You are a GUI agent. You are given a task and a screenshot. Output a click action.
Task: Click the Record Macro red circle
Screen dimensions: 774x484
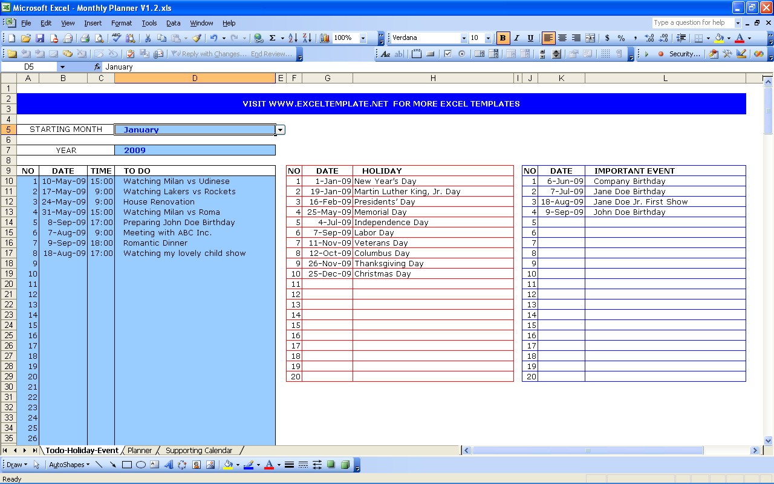661,54
